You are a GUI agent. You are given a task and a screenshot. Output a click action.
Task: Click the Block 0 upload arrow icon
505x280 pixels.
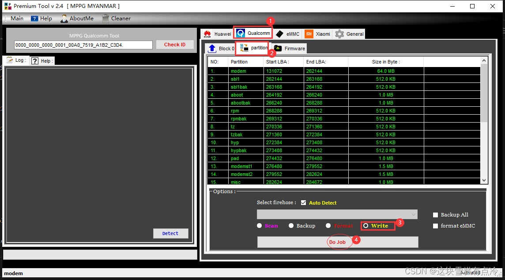212,48
